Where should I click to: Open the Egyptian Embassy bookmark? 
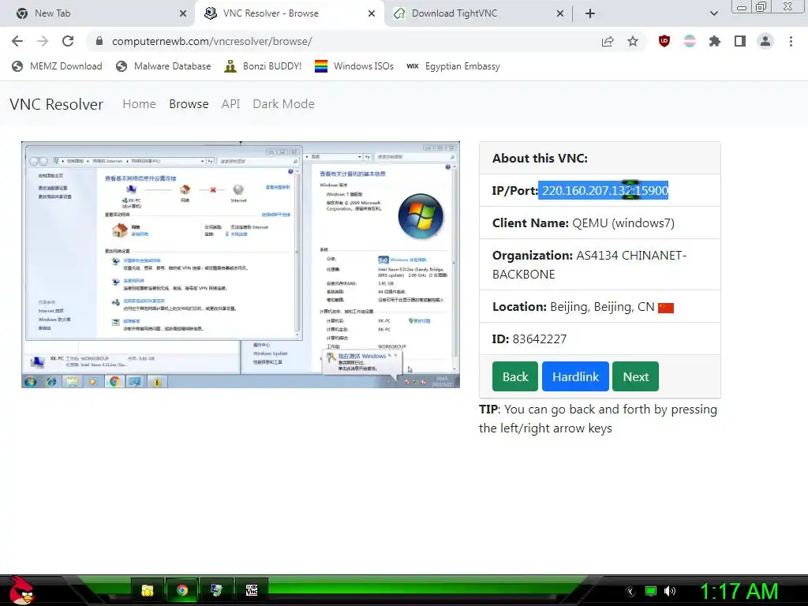coord(454,66)
